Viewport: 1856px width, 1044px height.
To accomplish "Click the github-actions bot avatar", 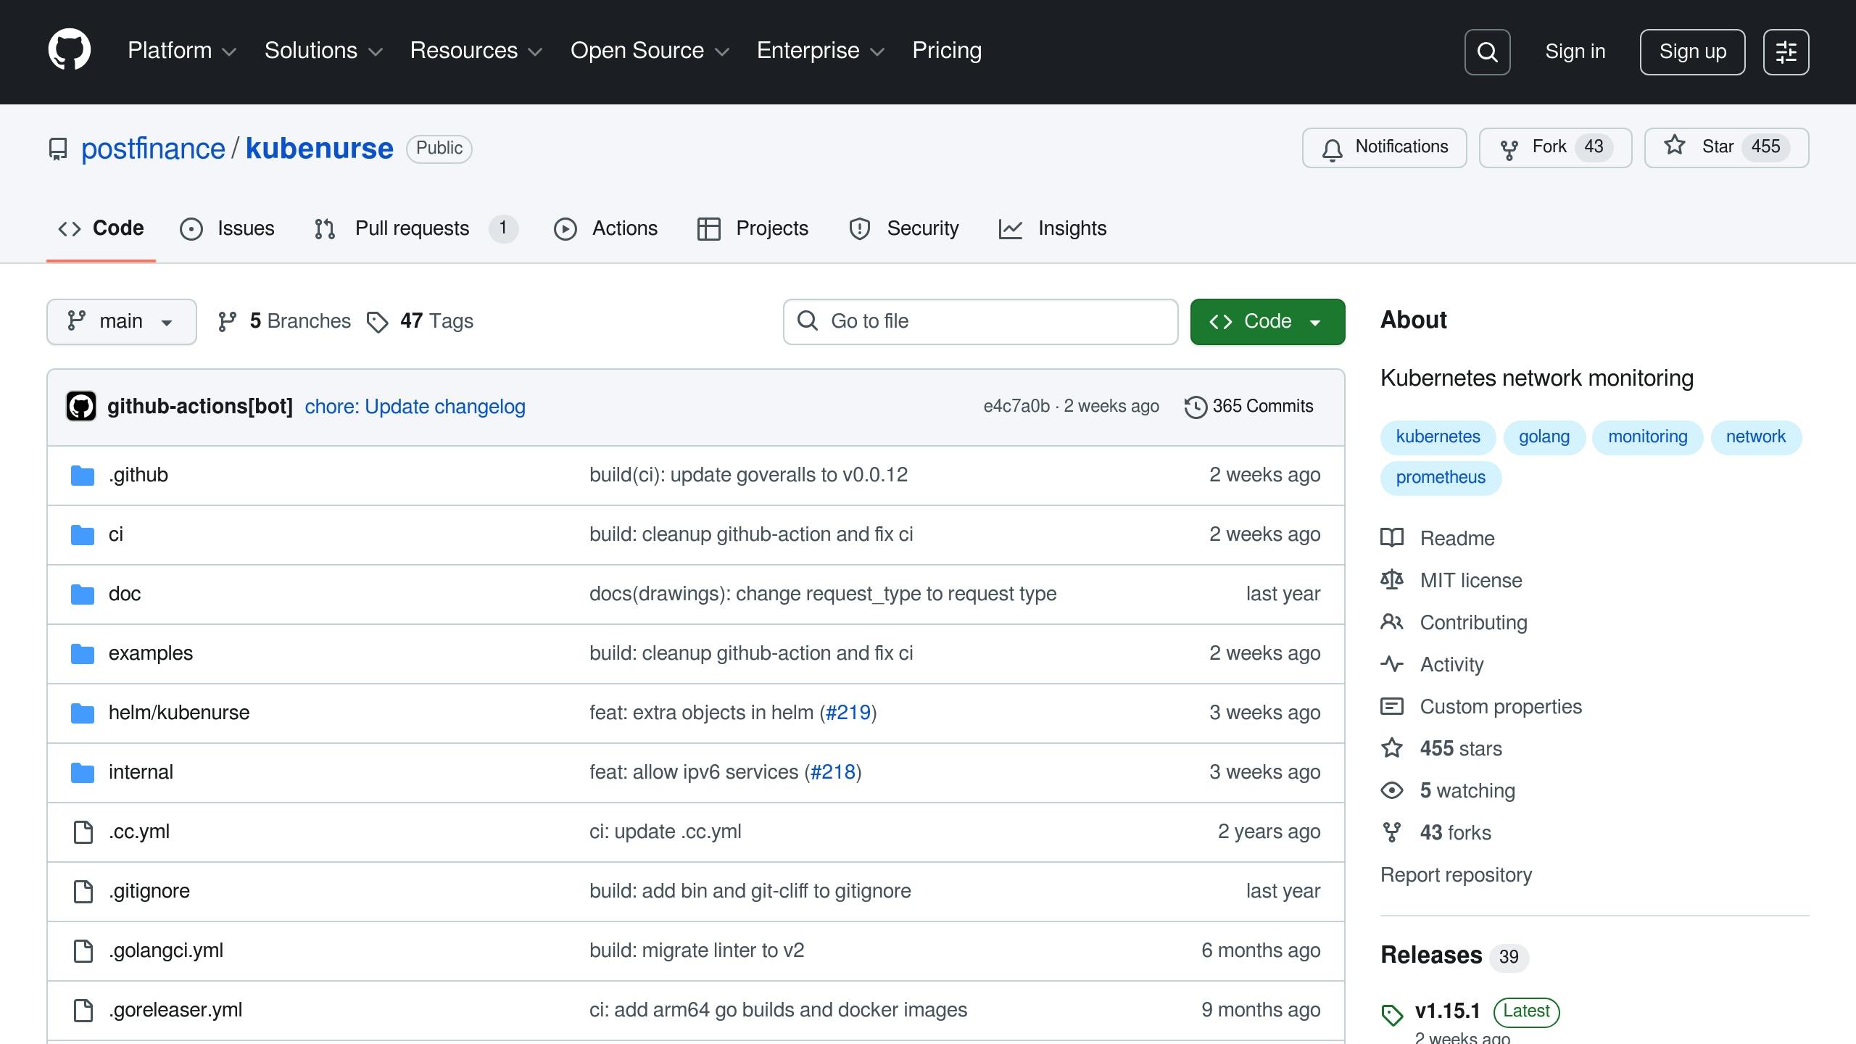I will click(81, 407).
